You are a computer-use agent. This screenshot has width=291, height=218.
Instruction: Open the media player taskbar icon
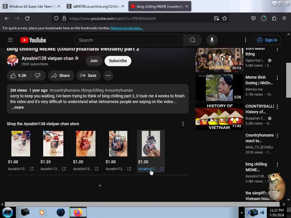[42, 212]
